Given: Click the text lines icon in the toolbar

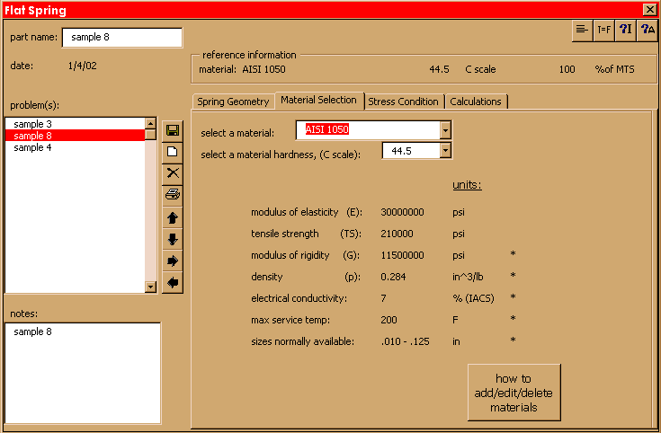Looking at the screenshot, I should pyautogui.click(x=583, y=30).
